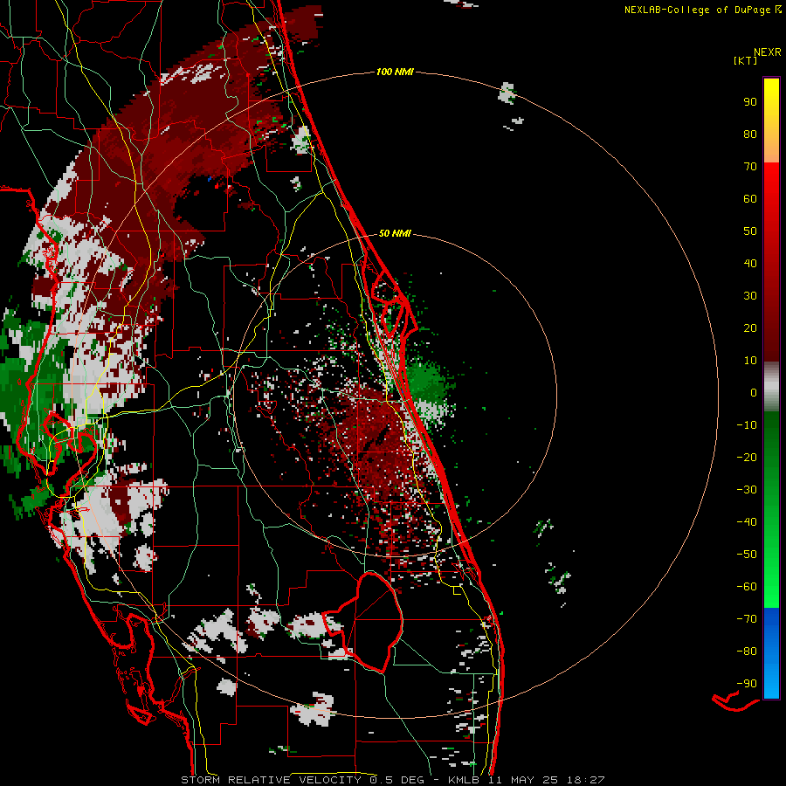The width and height of the screenshot is (786, 786).
Task: Click the -90 value on velocity scale
Action: [x=747, y=684]
